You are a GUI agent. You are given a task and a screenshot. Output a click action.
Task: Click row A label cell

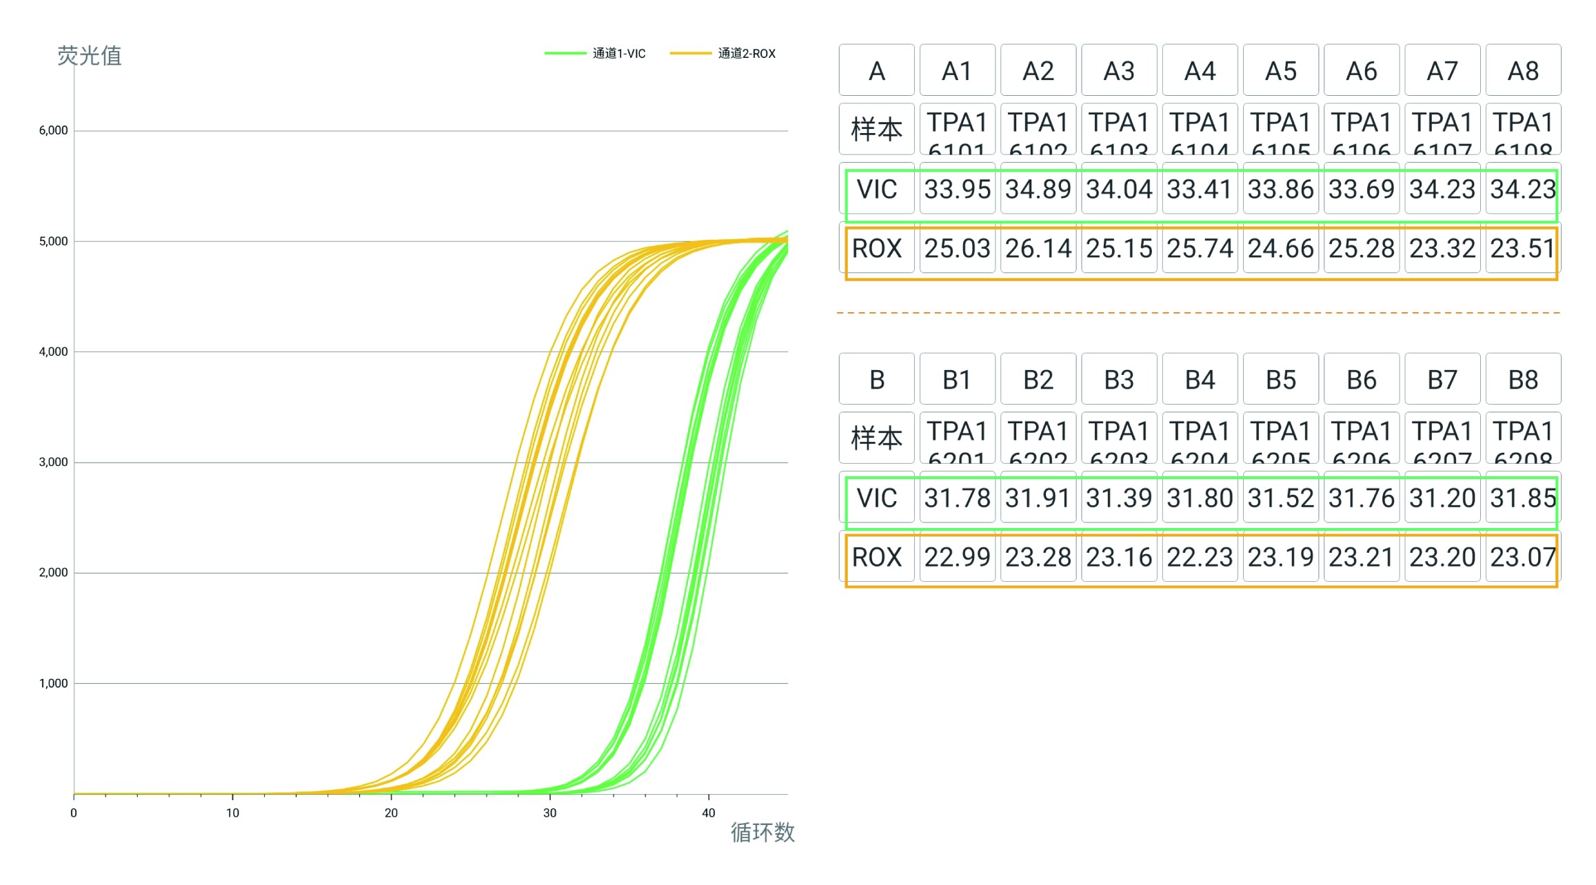pos(876,70)
